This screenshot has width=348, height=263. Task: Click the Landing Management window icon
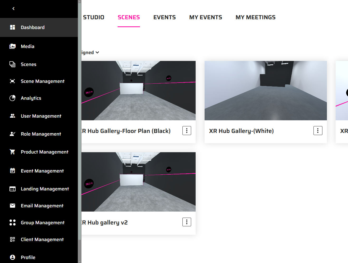(x=12, y=189)
